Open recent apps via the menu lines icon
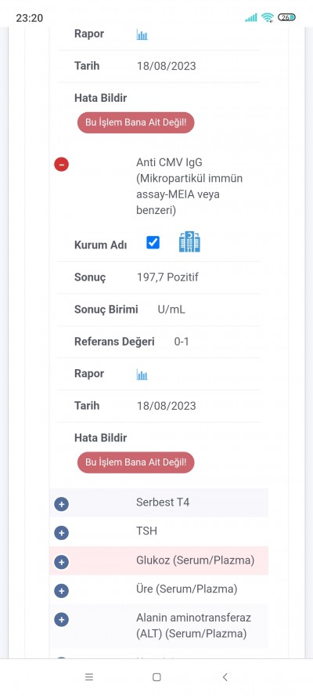The height and width of the screenshot is (696, 313). click(x=89, y=677)
